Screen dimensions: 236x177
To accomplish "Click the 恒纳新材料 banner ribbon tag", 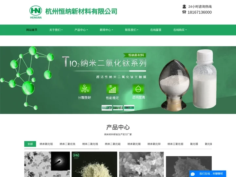I will tap(135, 55).
